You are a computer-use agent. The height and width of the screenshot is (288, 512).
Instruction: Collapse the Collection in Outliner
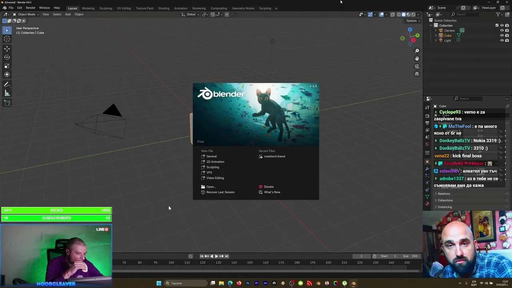(x=431, y=25)
